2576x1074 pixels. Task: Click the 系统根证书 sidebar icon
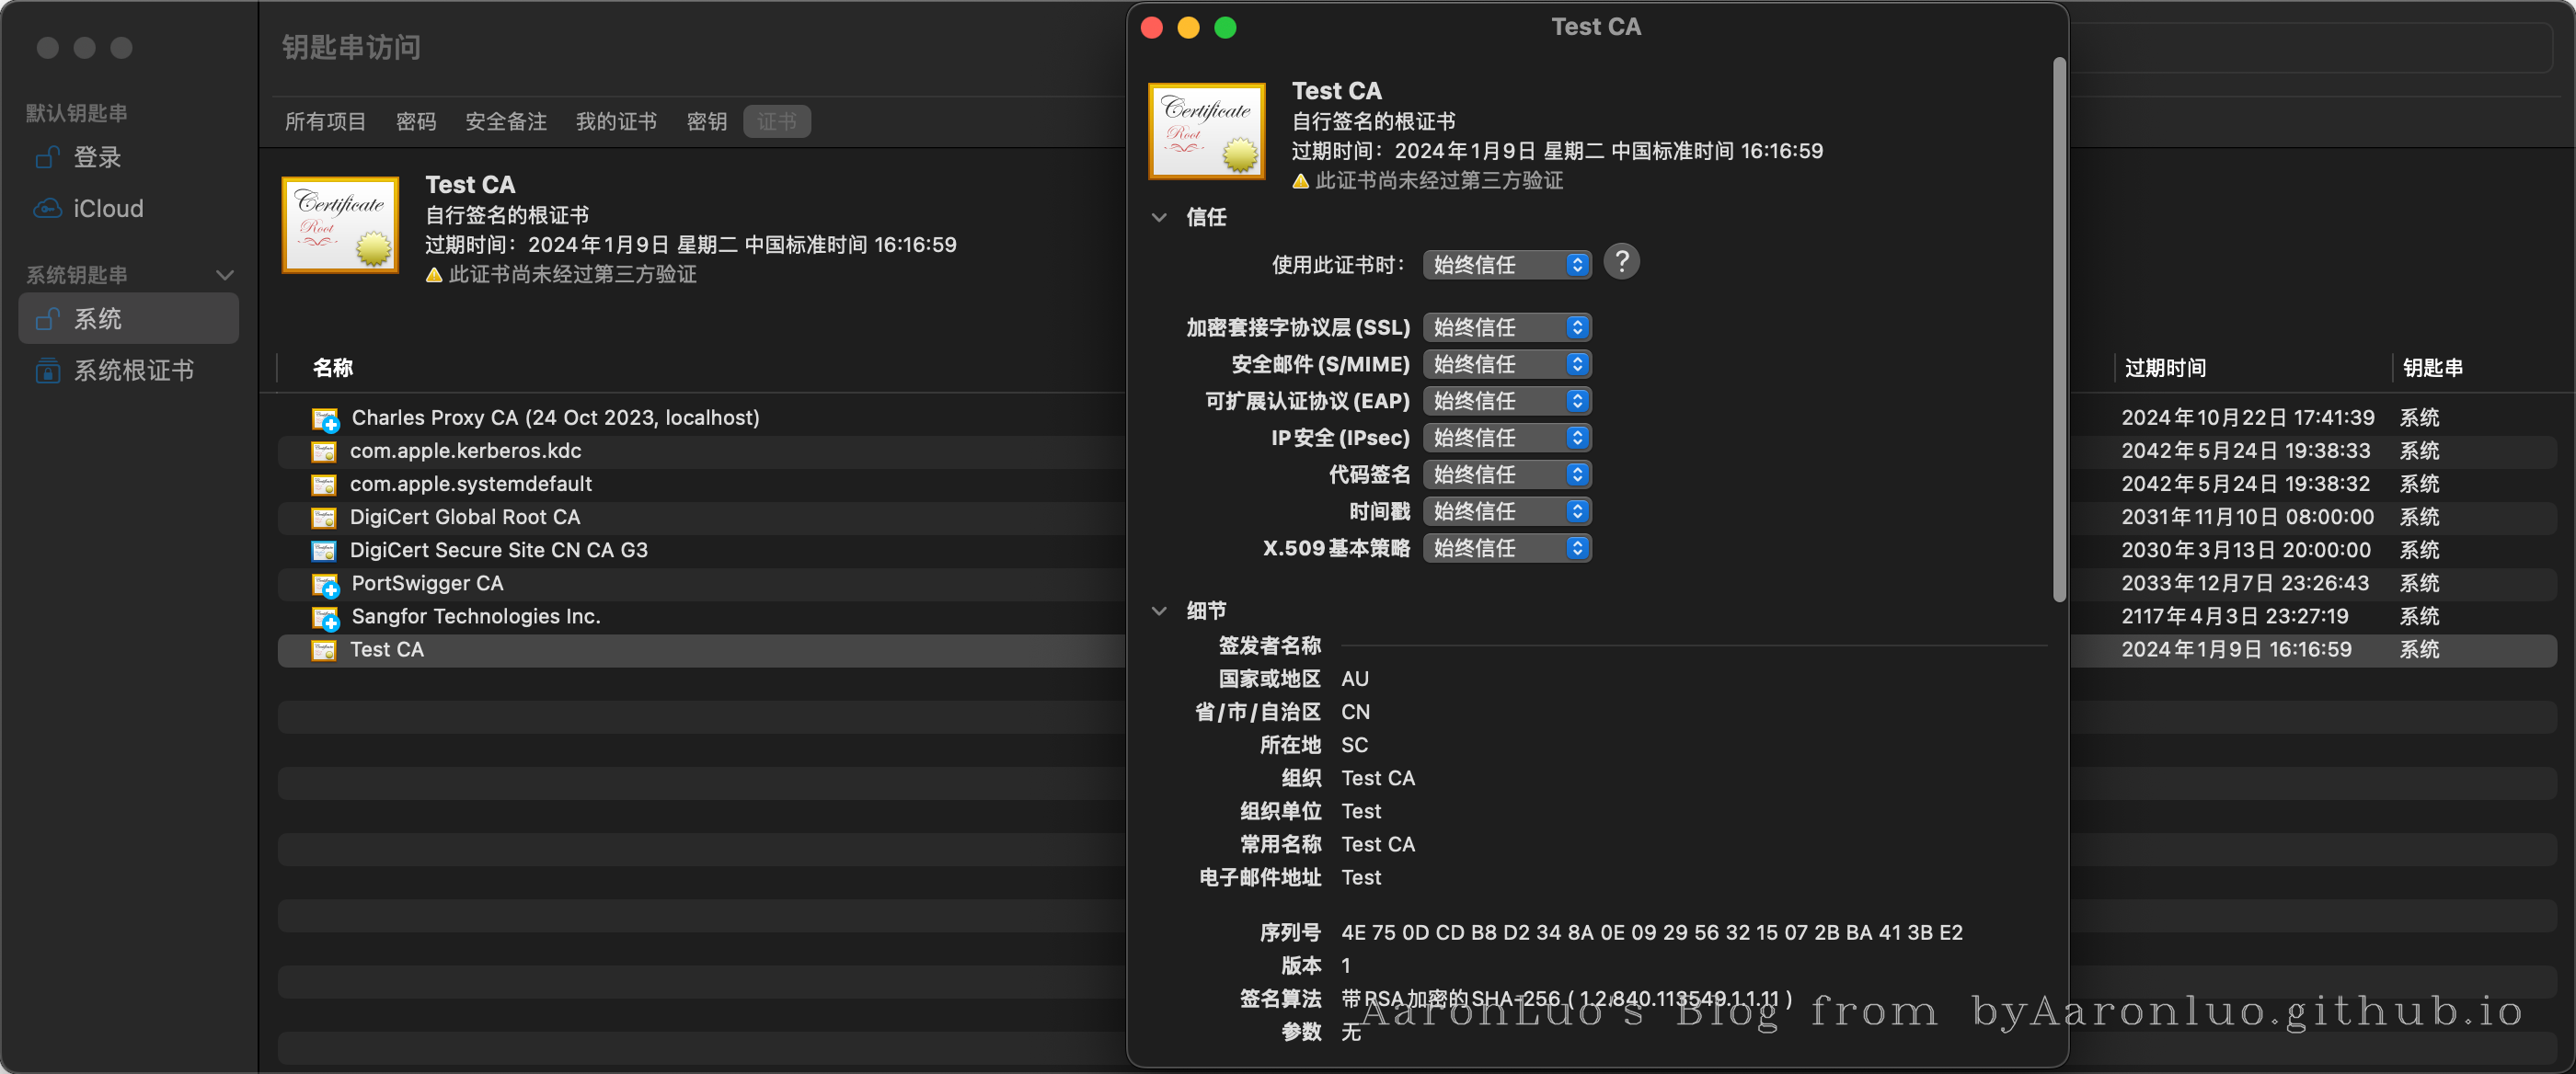47,371
